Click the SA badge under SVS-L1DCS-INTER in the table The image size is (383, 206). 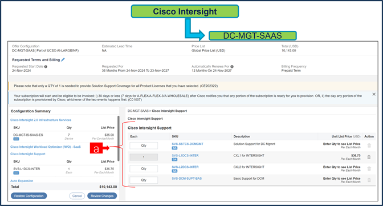pos(174,160)
